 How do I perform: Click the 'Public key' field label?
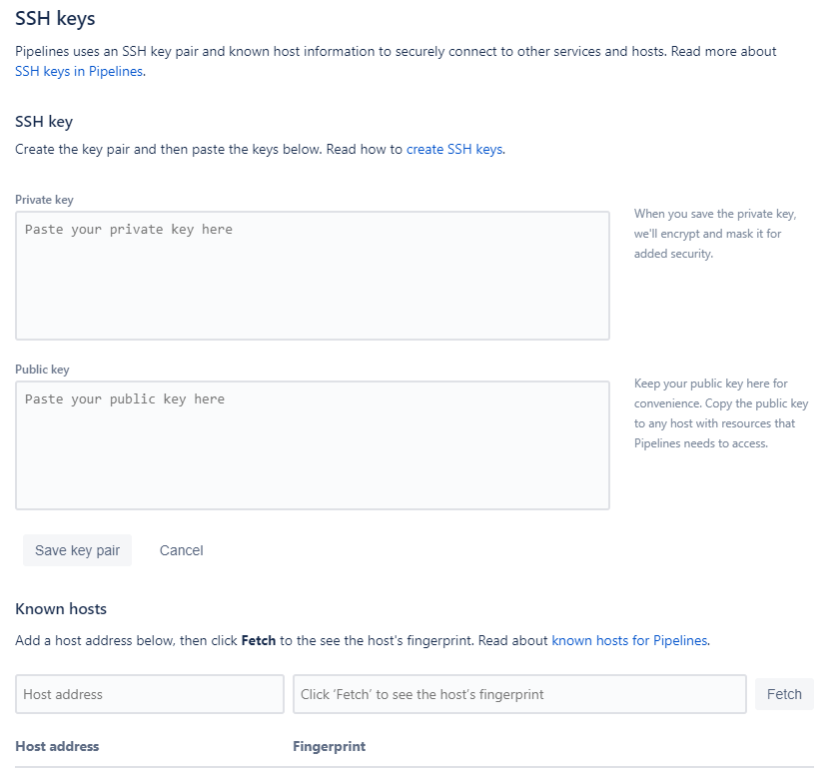(x=42, y=370)
